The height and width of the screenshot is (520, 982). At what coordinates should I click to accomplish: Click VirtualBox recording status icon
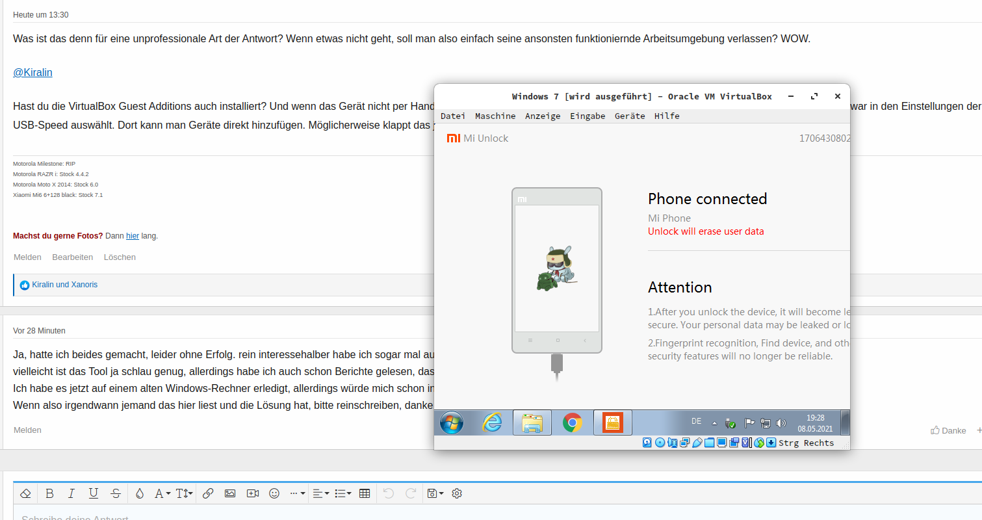[x=734, y=443]
